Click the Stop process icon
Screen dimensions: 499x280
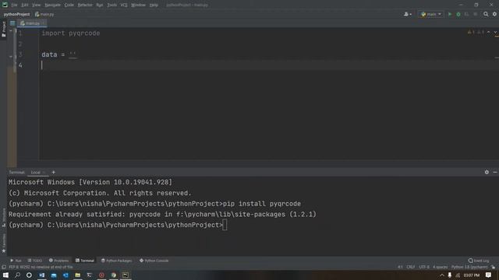click(475, 14)
